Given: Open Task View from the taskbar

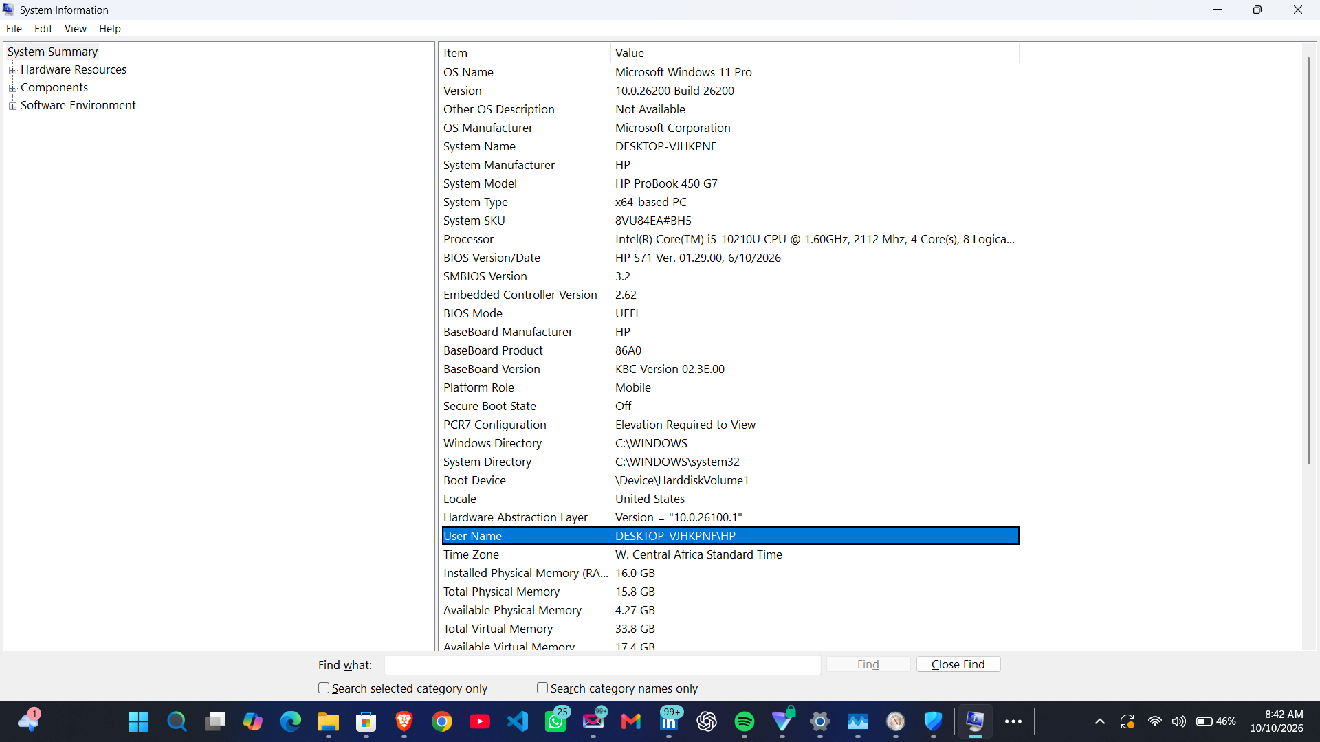Looking at the screenshot, I should coord(215,721).
